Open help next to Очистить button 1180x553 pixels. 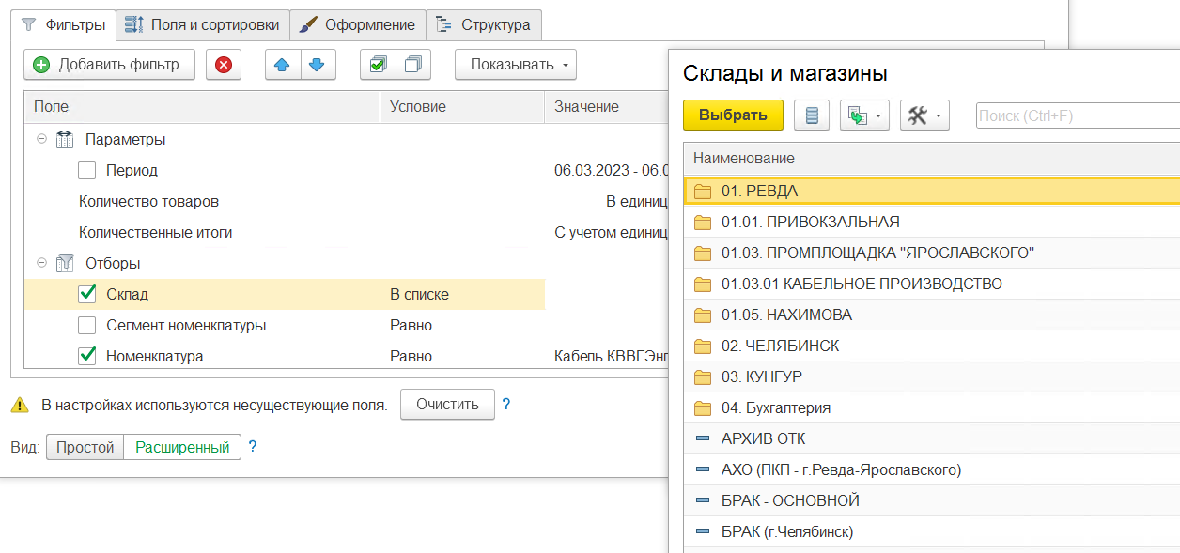coord(506,405)
